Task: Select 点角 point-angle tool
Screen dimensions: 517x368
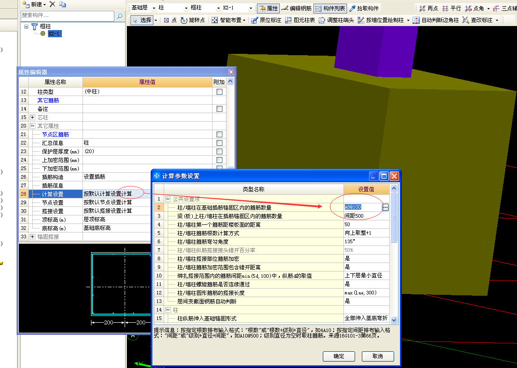Action: (x=474, y=8)
